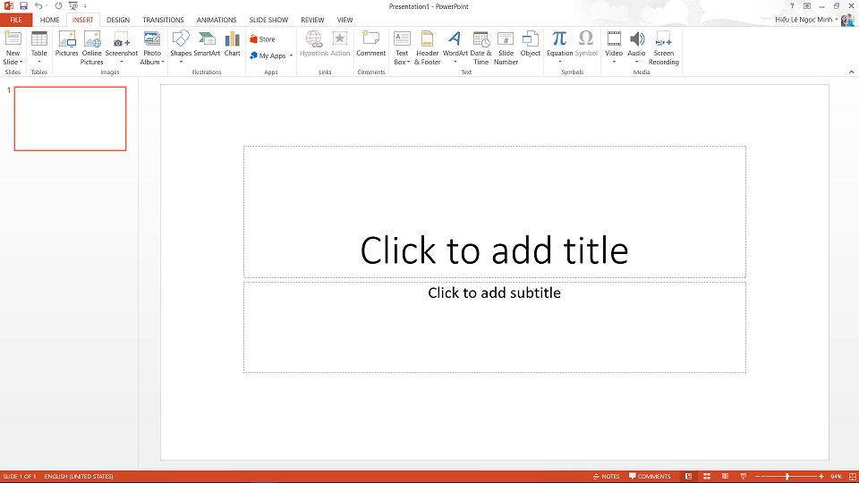Open account dropdown for Hiếu Lê Ngọc Minh
Image resolution: width=859 pixels, height=483 pixels.
click(837, 20)
